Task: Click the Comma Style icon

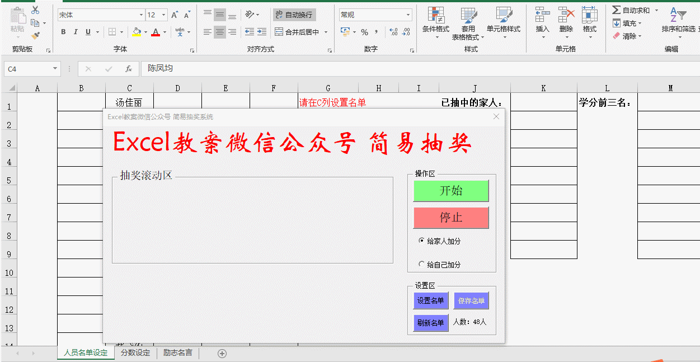Action: pos(377,32)
